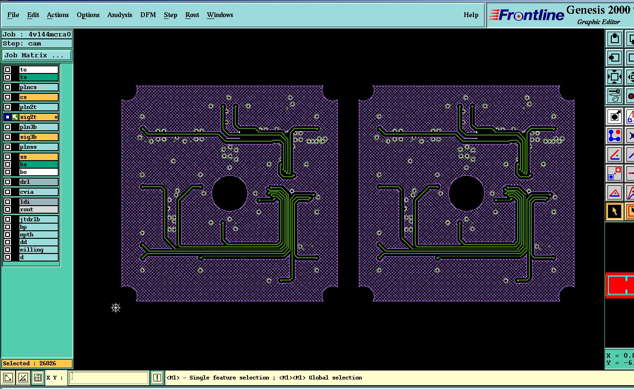
Task: Toggle the checkbox for the cs layer
Action: pos(8,97)
